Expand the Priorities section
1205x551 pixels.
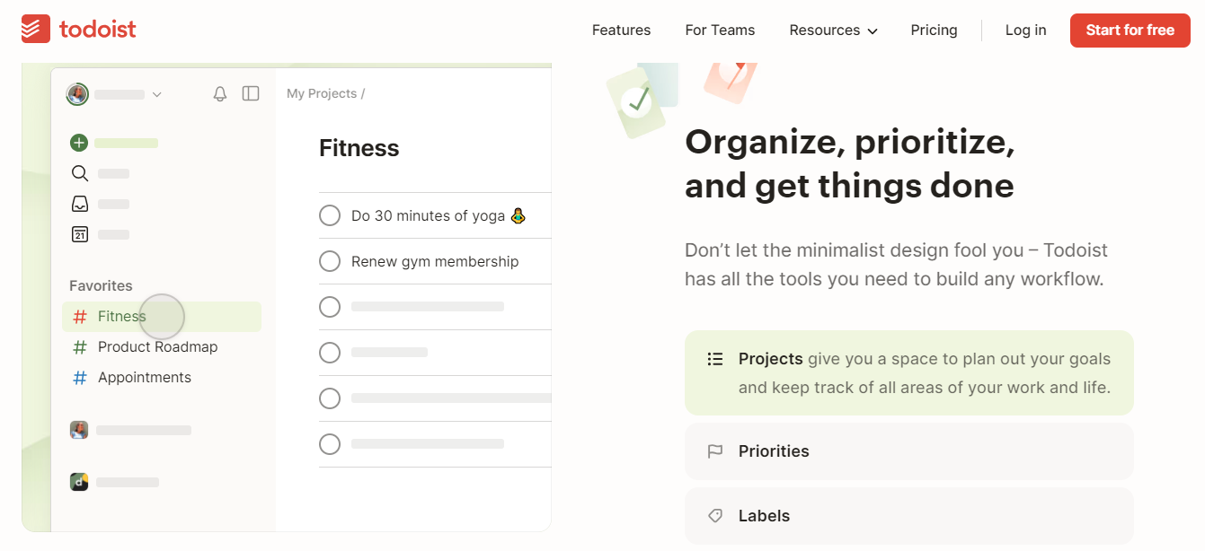908,451
